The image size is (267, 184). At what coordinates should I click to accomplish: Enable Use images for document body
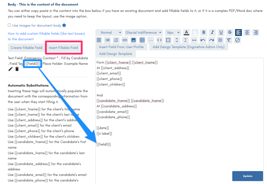pos(9,25)
